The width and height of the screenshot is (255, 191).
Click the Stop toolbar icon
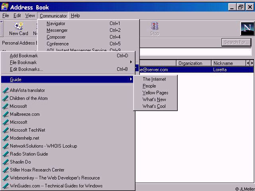click(155, 26)
